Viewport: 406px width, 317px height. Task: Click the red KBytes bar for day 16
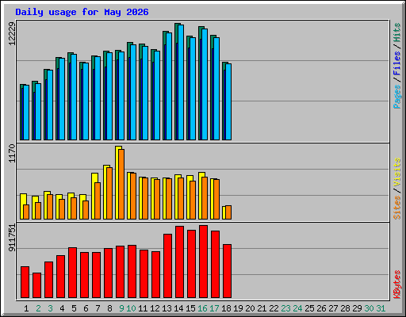[x=203, y=262]
